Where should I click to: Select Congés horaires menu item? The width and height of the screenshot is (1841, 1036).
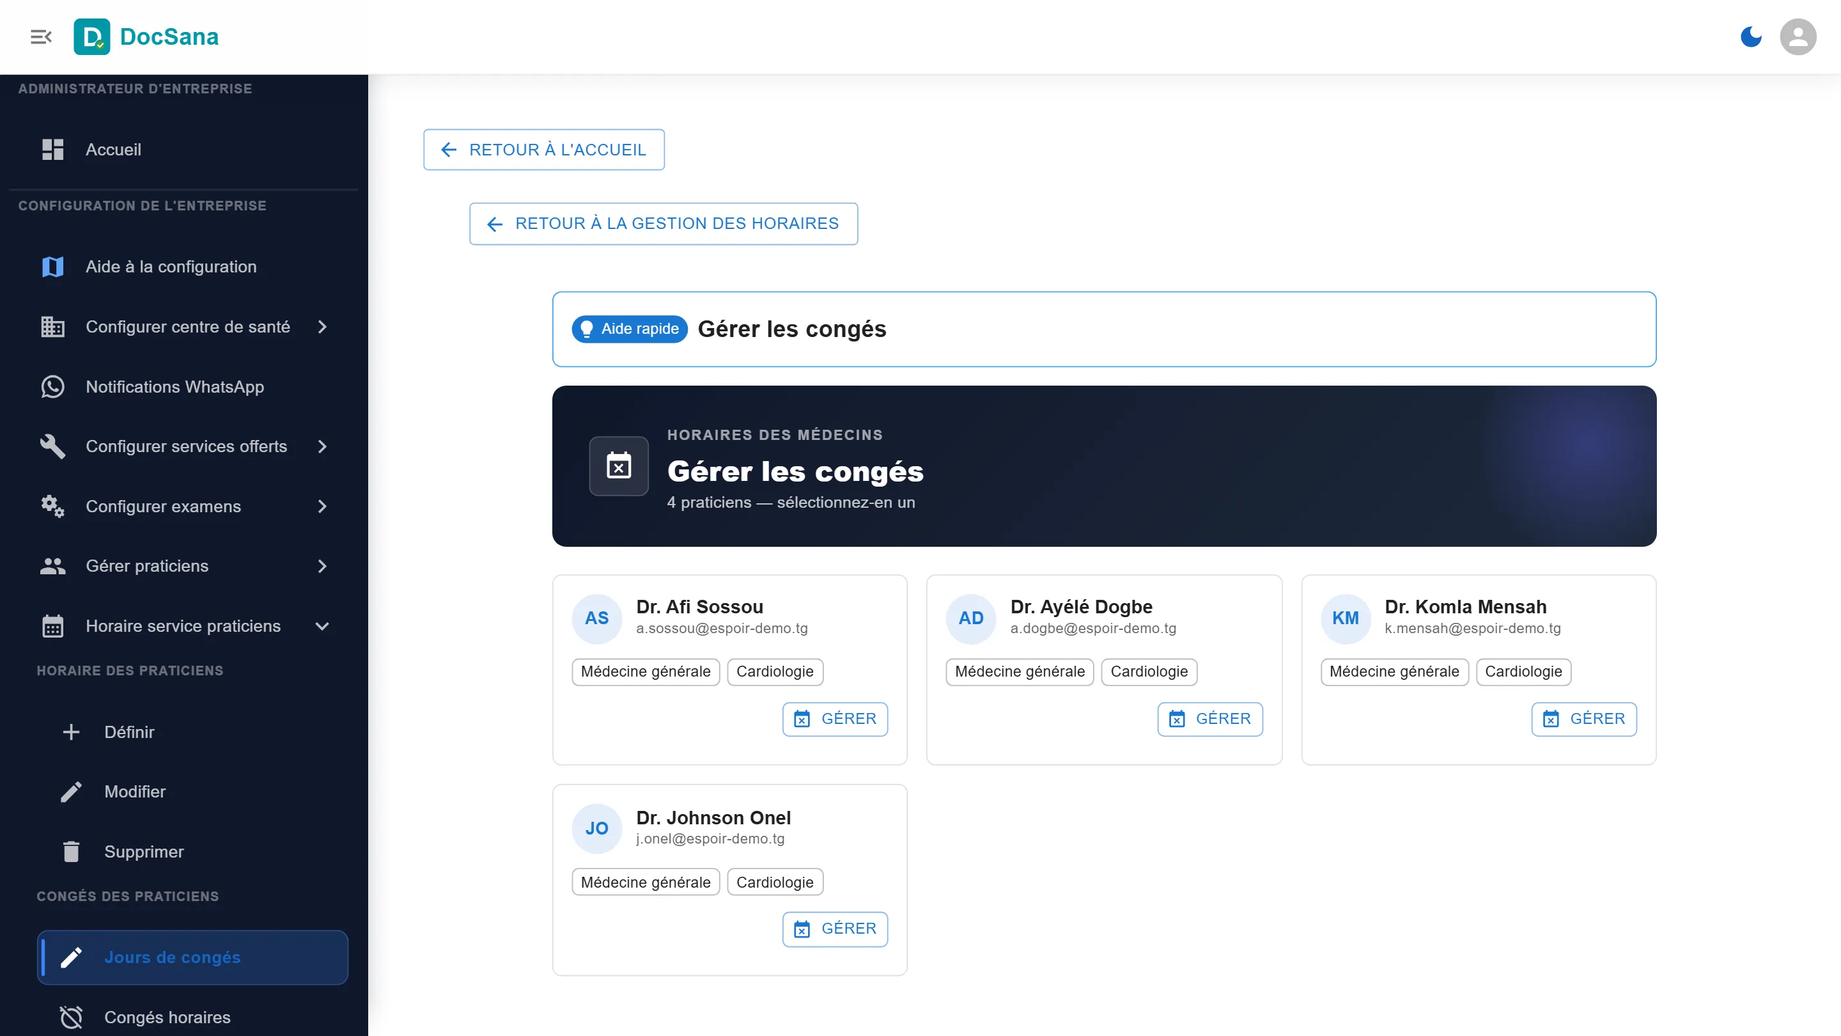[192, 1017]
